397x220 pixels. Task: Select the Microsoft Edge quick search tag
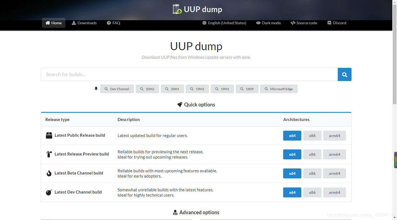pyautogui.click(x=279, y=89)
